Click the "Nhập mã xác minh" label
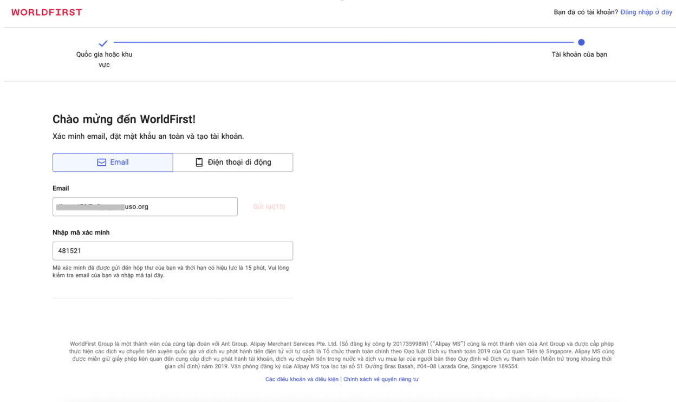This screenshot has height=402, width=676. tap(81, 232)
